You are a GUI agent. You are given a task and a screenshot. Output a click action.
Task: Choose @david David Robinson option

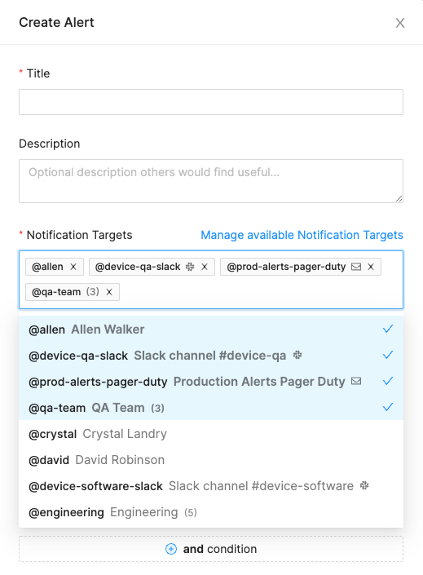pyautogui.click(x=211, y=460)
